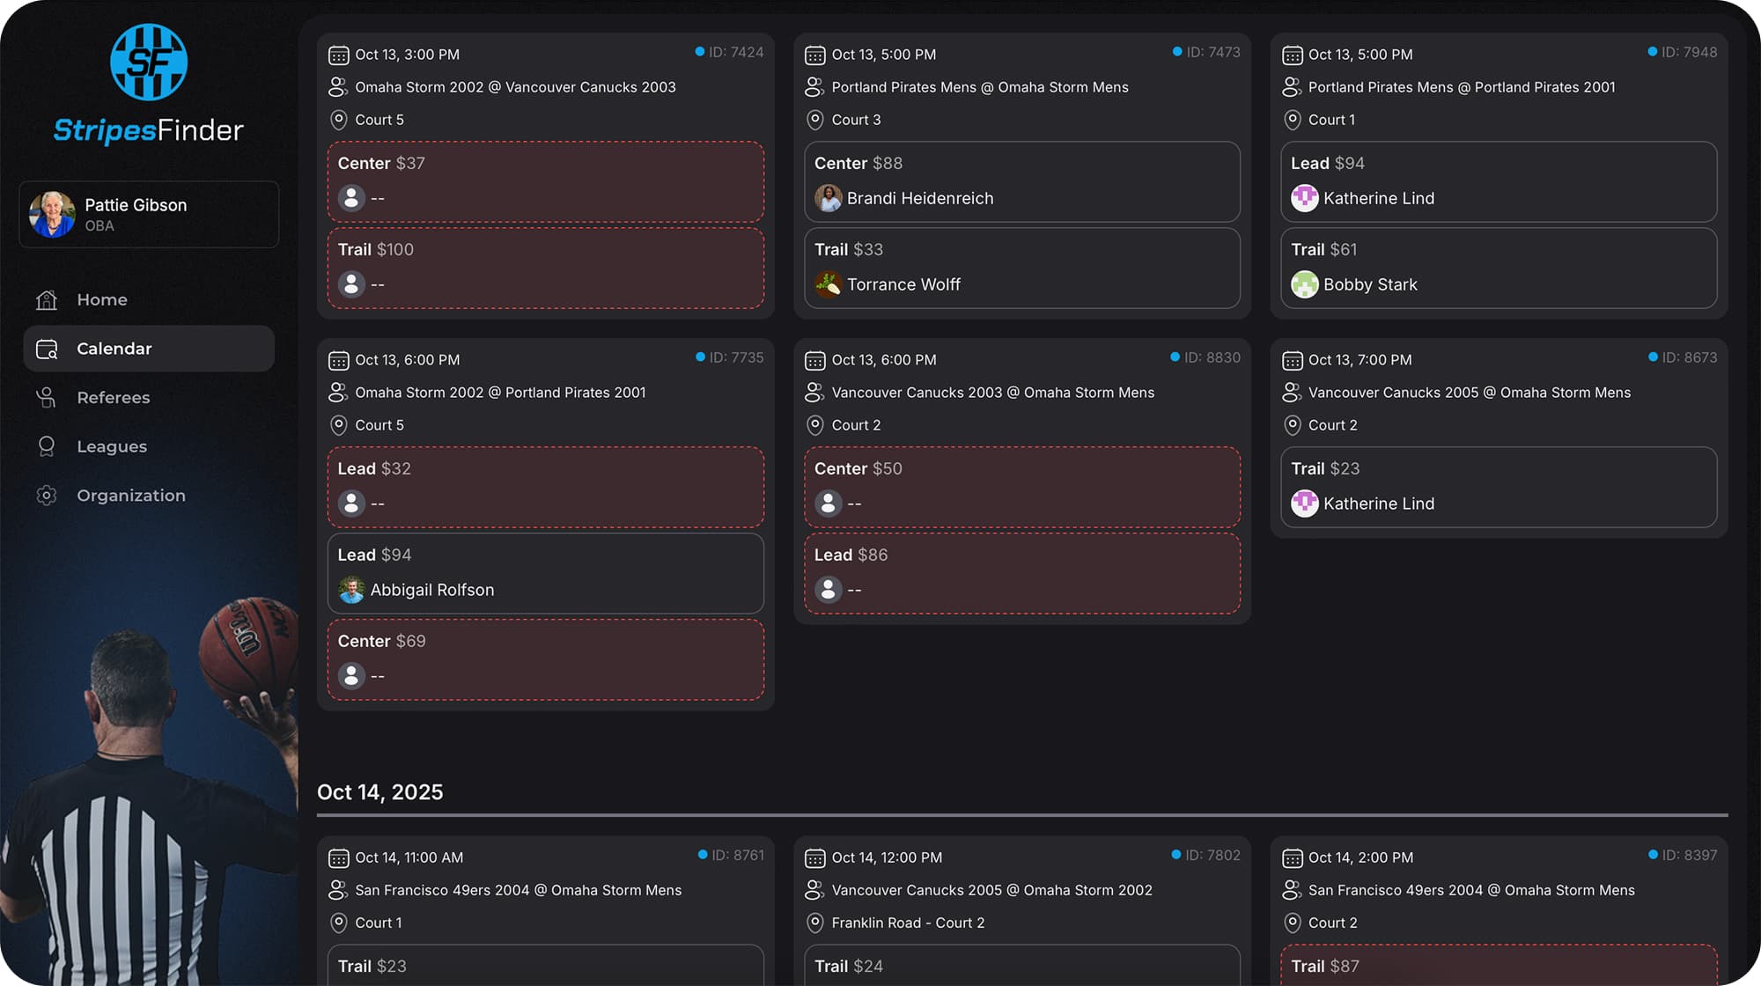Click the calendar icon on game ID 7424
The height and width of the screenshot is (986, 1761).
[x=338, y=54]
